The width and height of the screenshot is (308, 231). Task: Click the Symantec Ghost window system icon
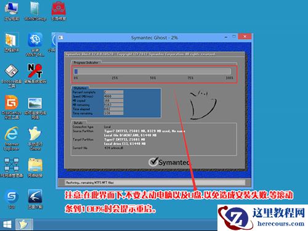pos(61,38)
